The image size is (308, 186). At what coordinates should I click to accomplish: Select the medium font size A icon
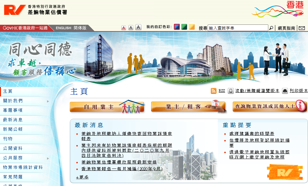(131, 28)
